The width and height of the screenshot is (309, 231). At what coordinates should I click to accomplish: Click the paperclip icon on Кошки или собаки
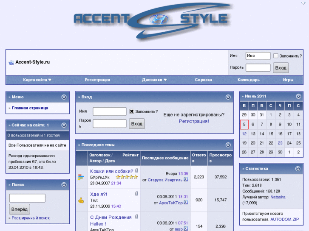coord(136,171)
